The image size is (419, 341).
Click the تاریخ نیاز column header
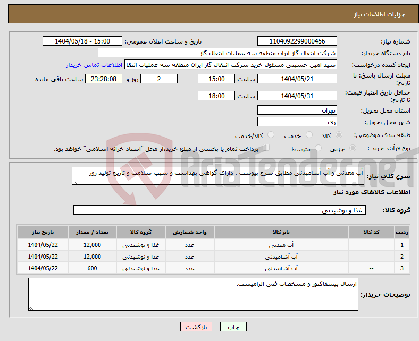pos(43,232)
